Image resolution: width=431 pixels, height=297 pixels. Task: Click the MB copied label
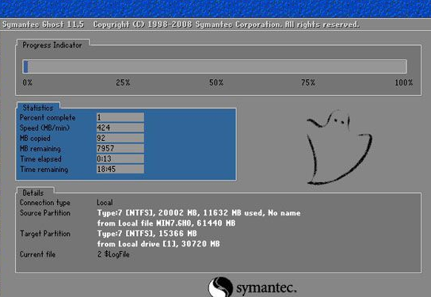35,138
